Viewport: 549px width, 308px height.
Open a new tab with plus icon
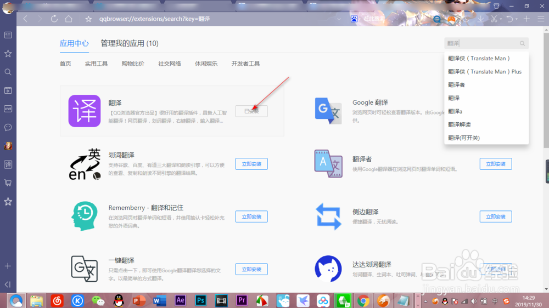pyautogui.click(x=526, y=19)
